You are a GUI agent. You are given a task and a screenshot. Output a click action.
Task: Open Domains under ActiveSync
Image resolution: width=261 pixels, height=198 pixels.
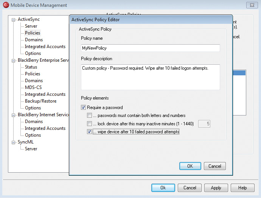(x=34, y=40)
